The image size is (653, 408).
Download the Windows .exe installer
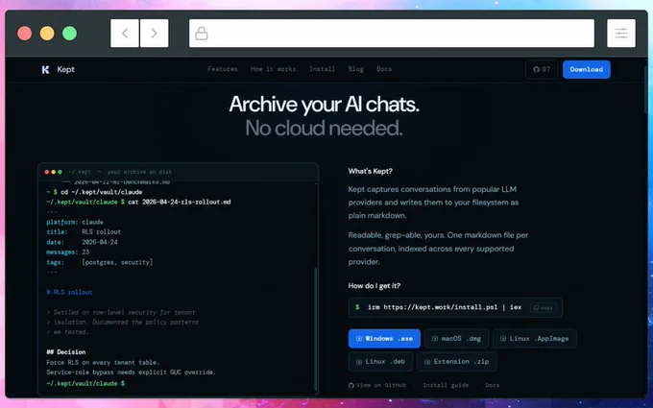pos(384,339)
